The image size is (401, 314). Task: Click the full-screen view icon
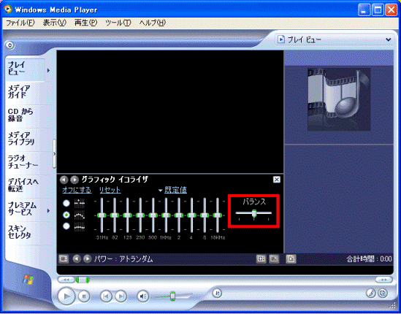point(274,259)
